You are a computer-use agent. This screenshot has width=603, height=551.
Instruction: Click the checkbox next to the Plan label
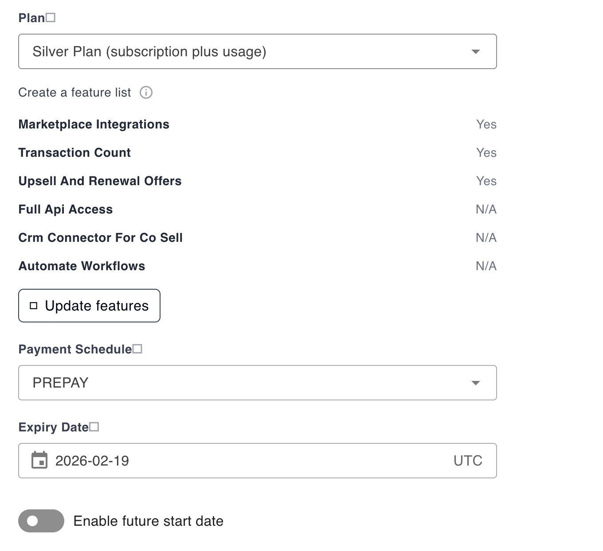pyautogui.click(x=51, y=17)
